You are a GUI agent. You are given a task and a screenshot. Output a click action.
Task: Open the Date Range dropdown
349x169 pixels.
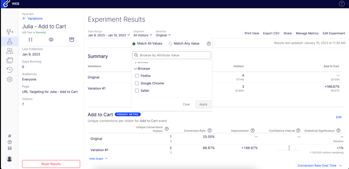109,35
